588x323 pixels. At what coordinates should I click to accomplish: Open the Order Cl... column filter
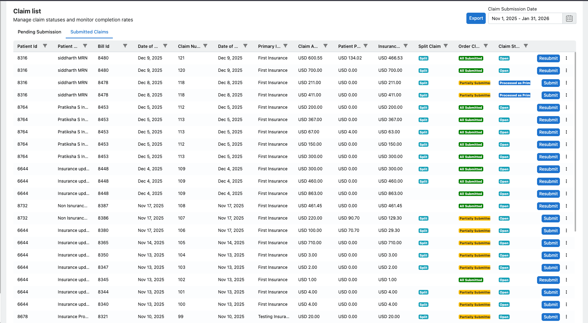pyautogui.click(x=486, y=46)
